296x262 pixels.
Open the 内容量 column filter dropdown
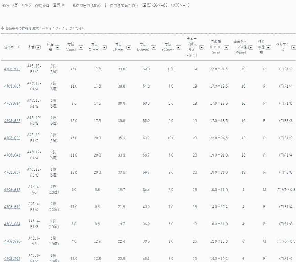[57, 47]
